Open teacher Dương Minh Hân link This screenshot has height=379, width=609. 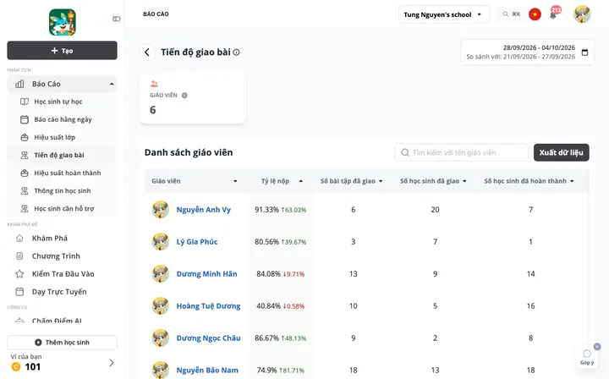point(206,274)
